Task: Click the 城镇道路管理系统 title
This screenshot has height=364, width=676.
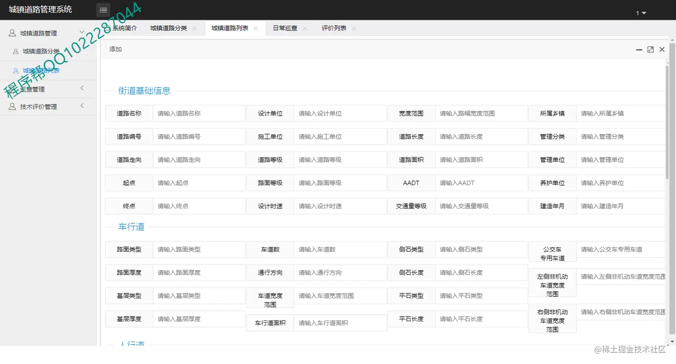Action: 40,9
